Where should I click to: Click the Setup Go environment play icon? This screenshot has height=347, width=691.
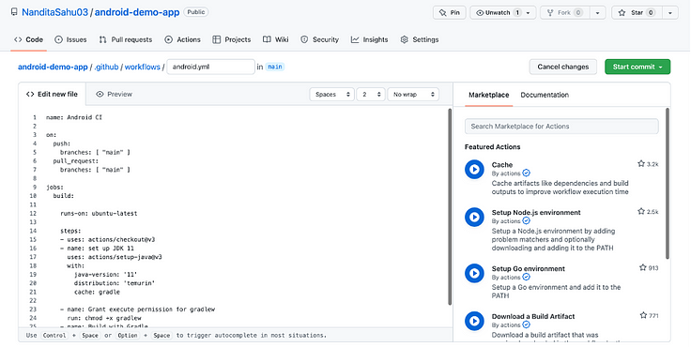pos(474,274)
